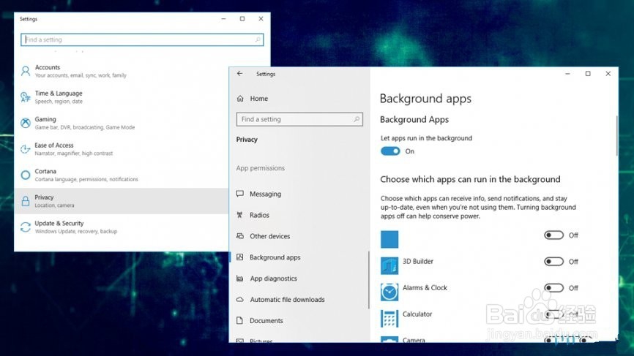Click the 3D Builder app icon
Viewport: 634px width, 356px height.
[x=389, y=265]
